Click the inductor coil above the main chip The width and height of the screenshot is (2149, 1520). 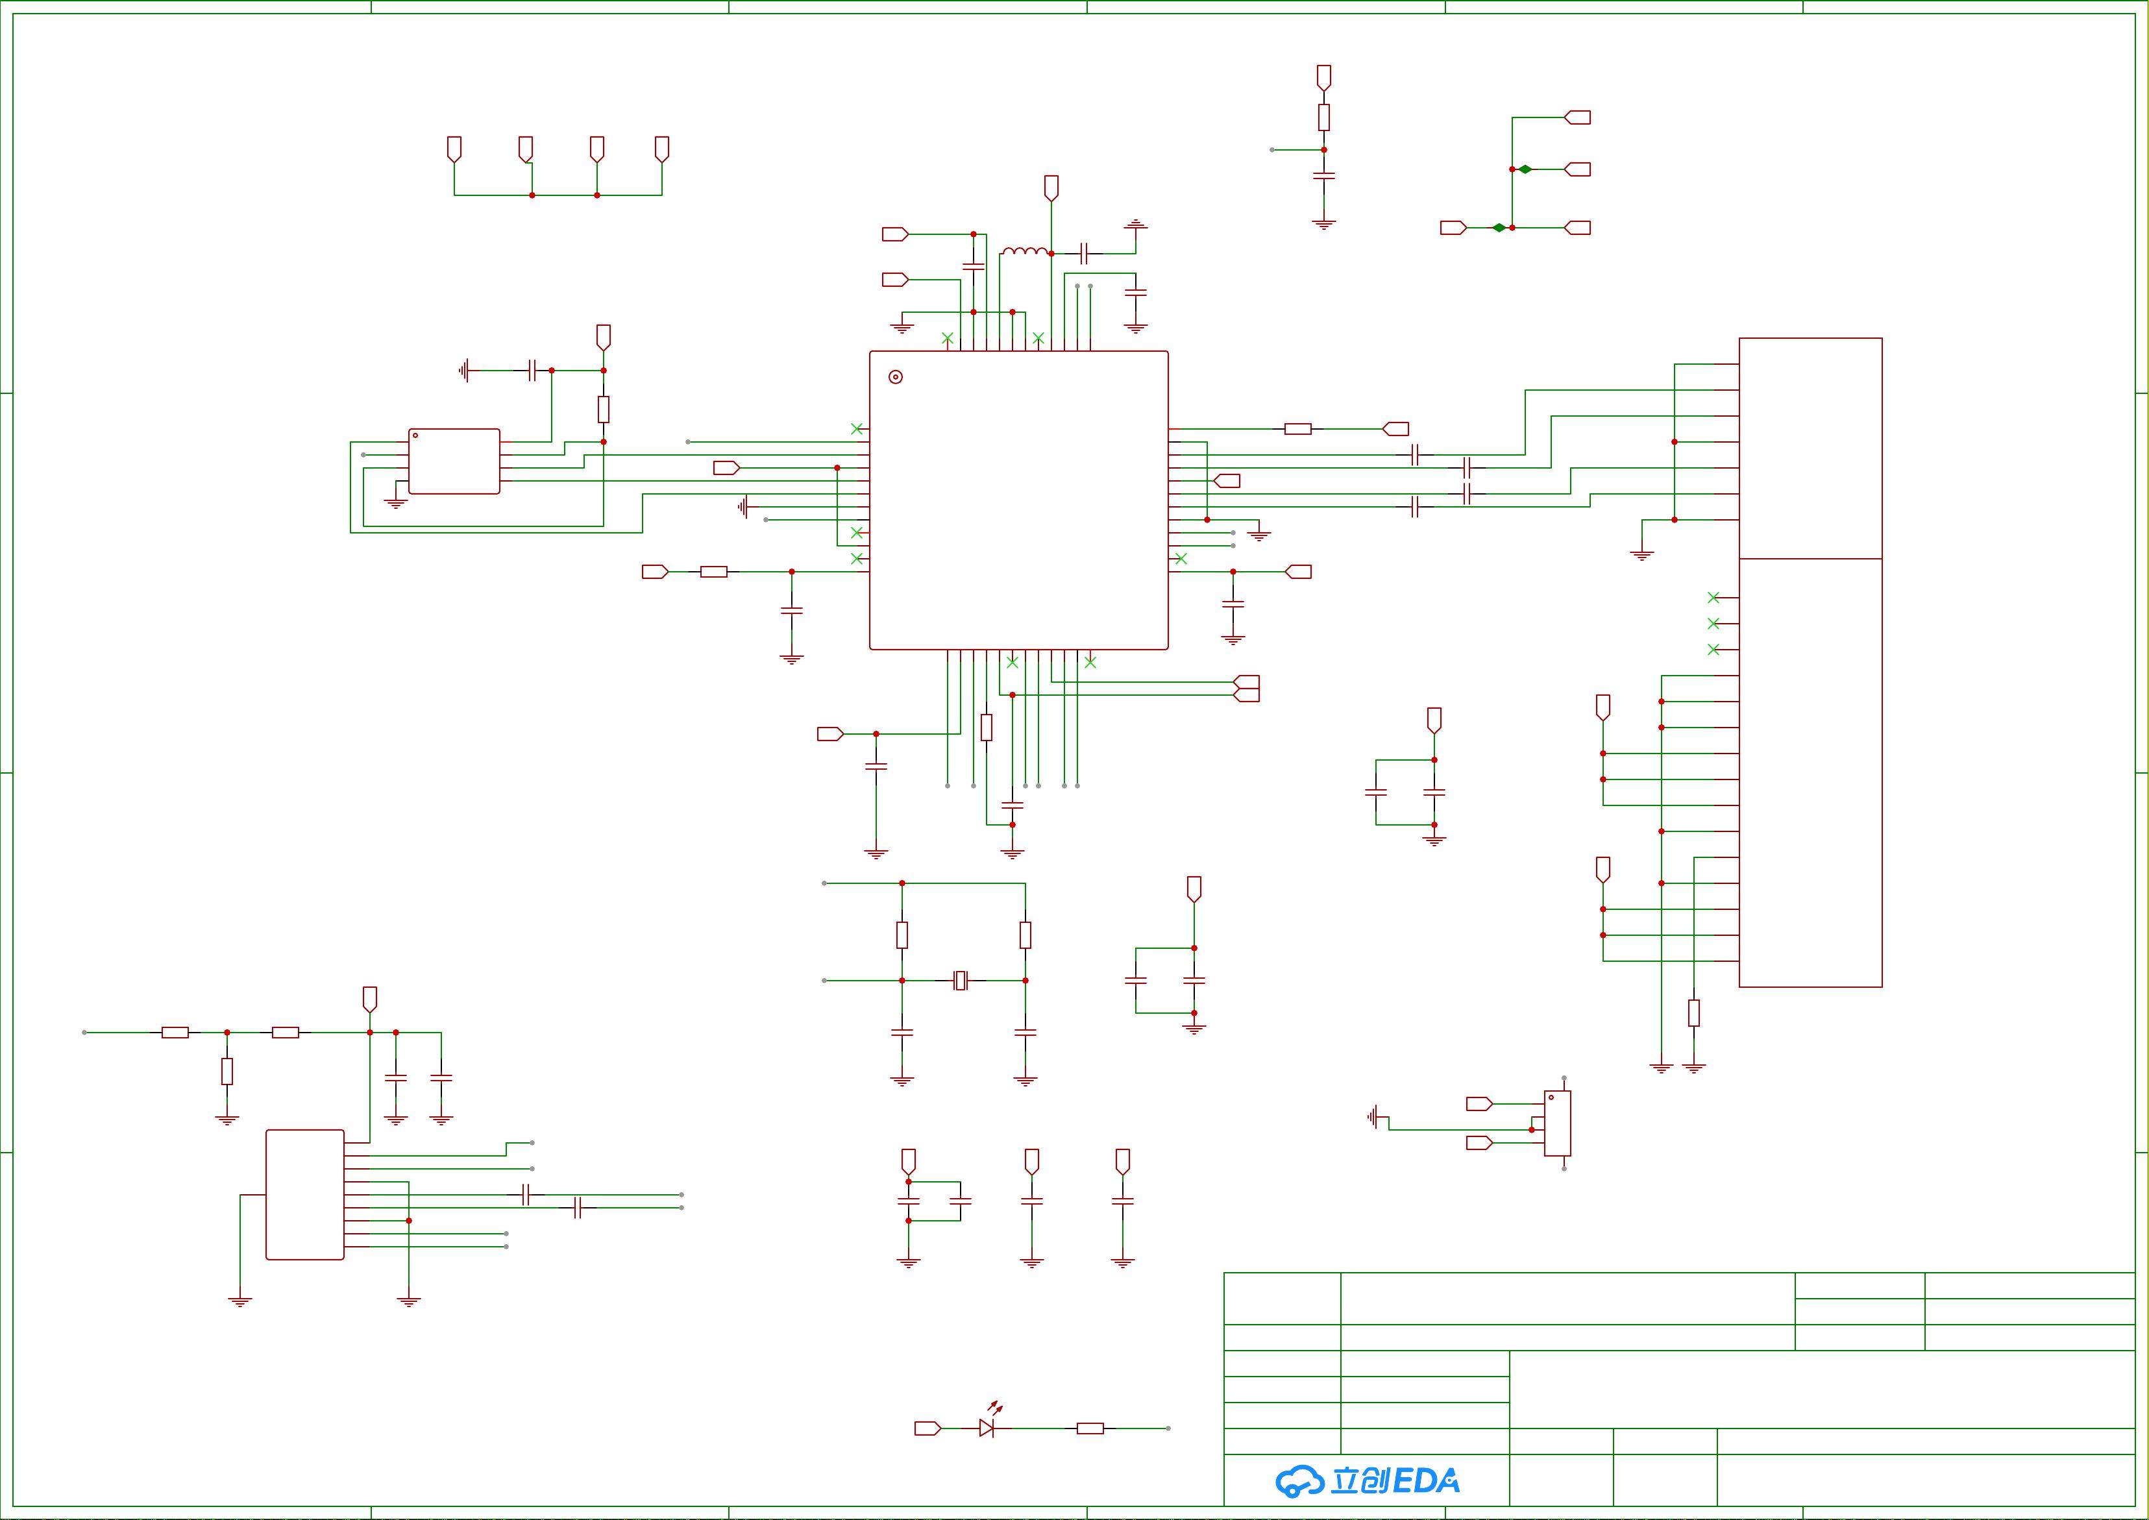[x=1023, y=250]
